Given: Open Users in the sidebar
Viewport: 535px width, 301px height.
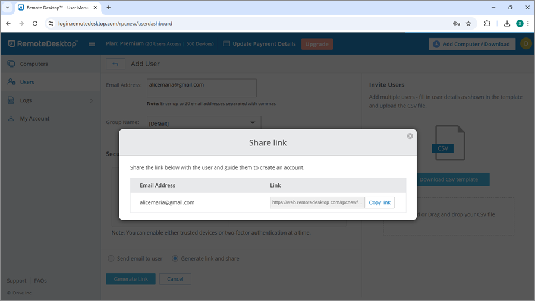Looking at the screenshot, I should point(27,82).
